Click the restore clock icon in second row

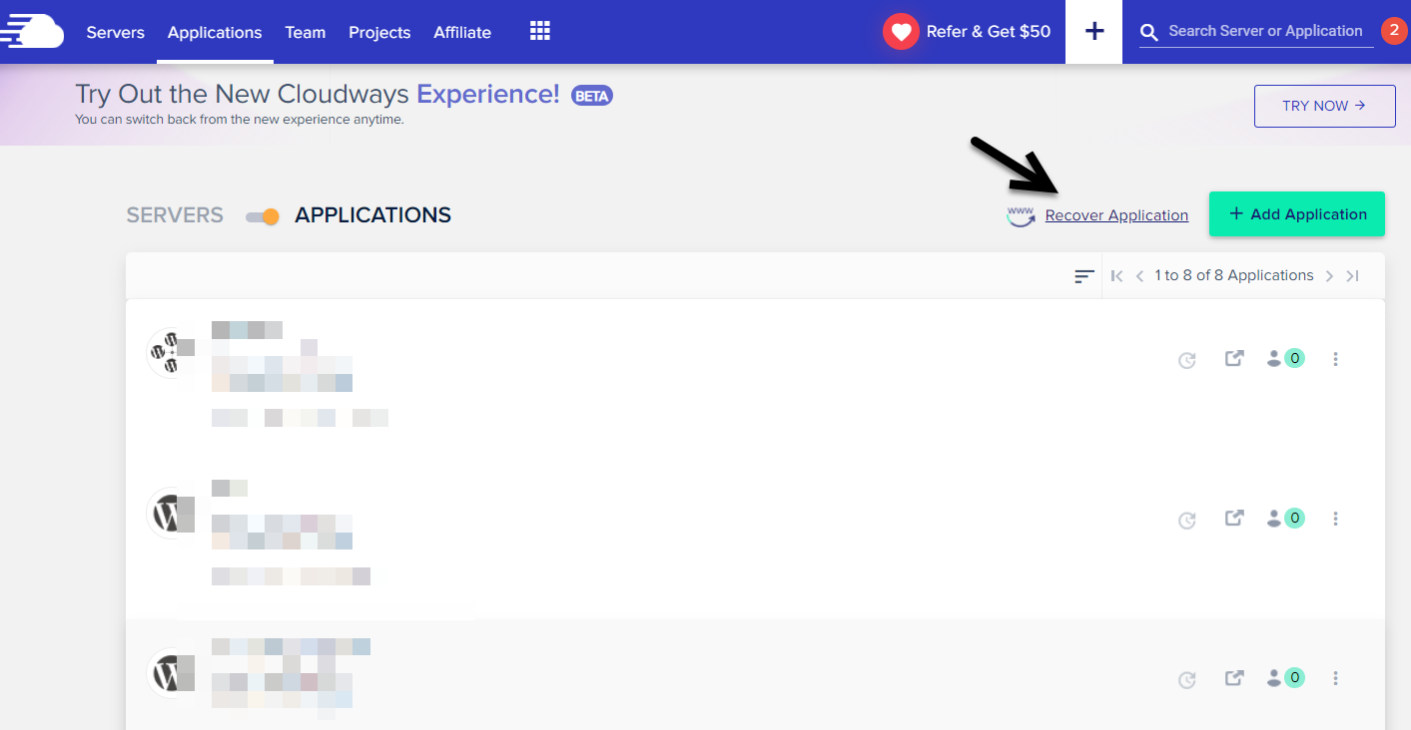tap(1187, 520)
